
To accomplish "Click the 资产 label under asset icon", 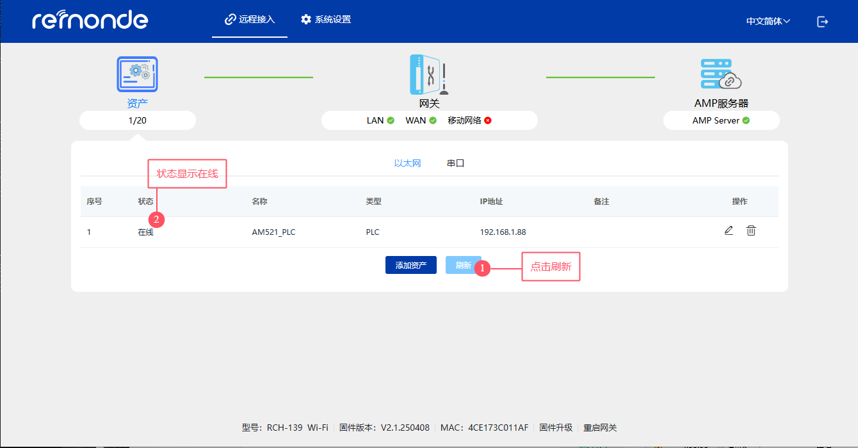I will [138, 103].
